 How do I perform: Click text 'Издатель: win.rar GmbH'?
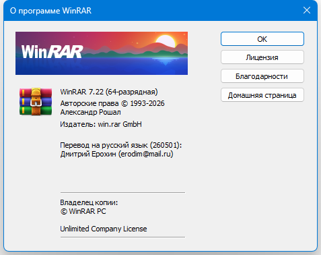pos(101,124)
